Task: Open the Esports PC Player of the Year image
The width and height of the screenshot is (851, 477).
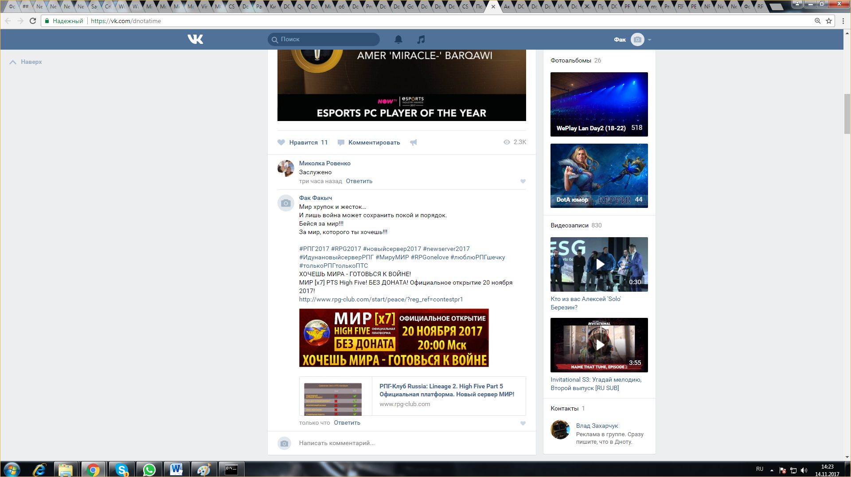Action: (x=402, y=85)
